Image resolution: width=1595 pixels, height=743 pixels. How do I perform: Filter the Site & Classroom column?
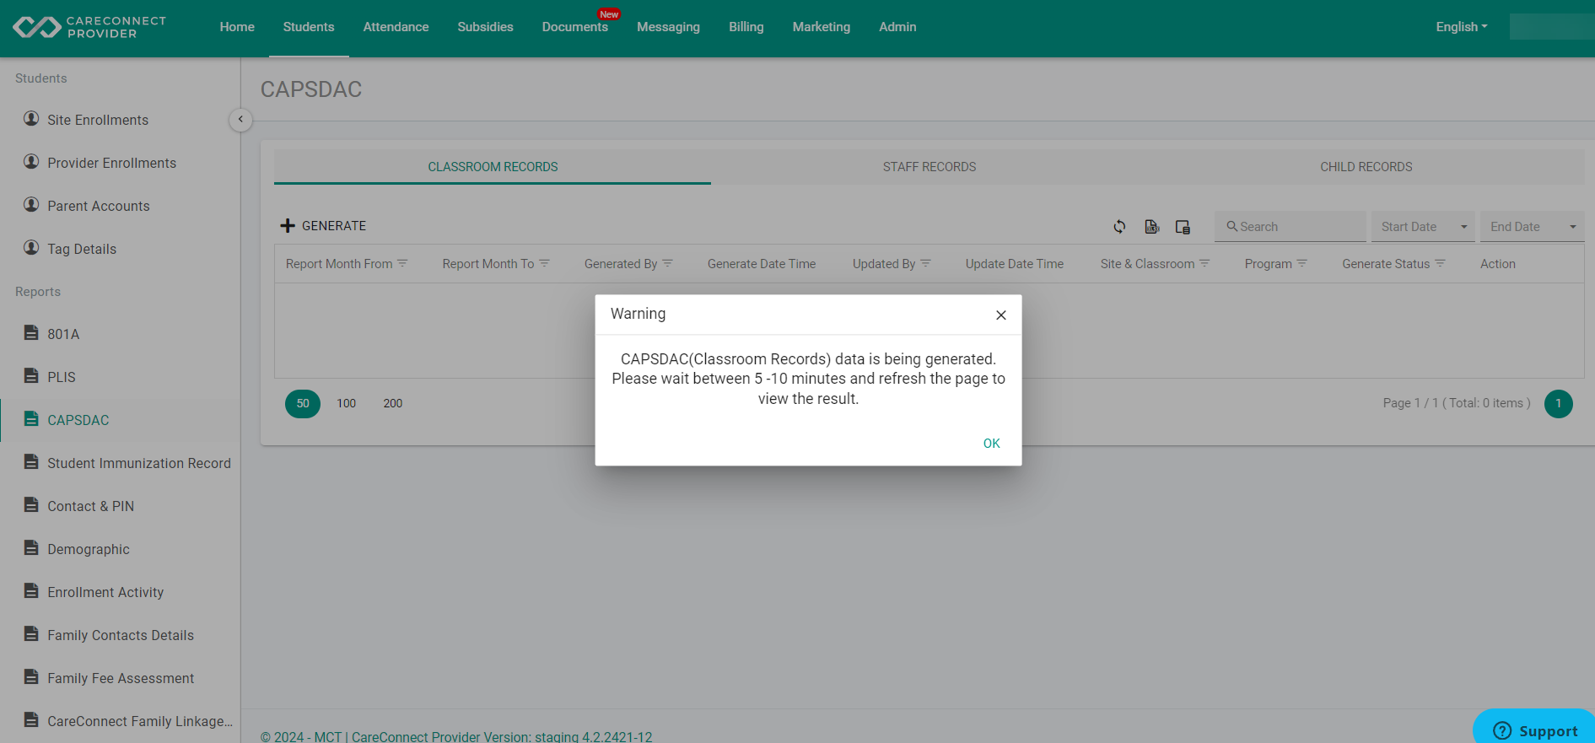[x=1204, y=264]
